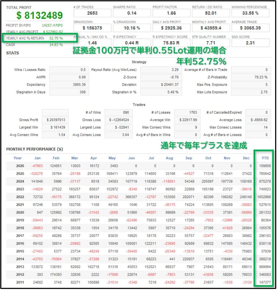Click the Avg Consec Wins field 1.54
Screen dimensions: 277x290
pyautogui.click(x=55, y=135)
